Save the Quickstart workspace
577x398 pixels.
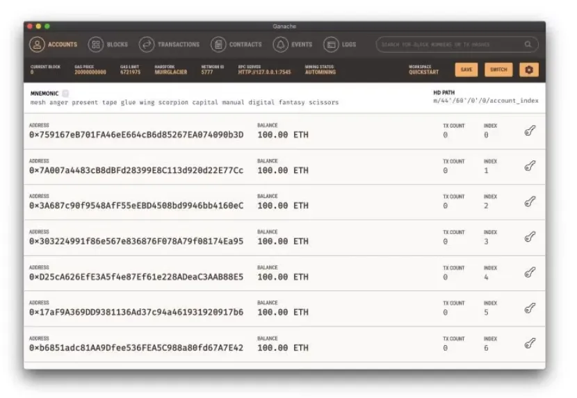(466, 69)
